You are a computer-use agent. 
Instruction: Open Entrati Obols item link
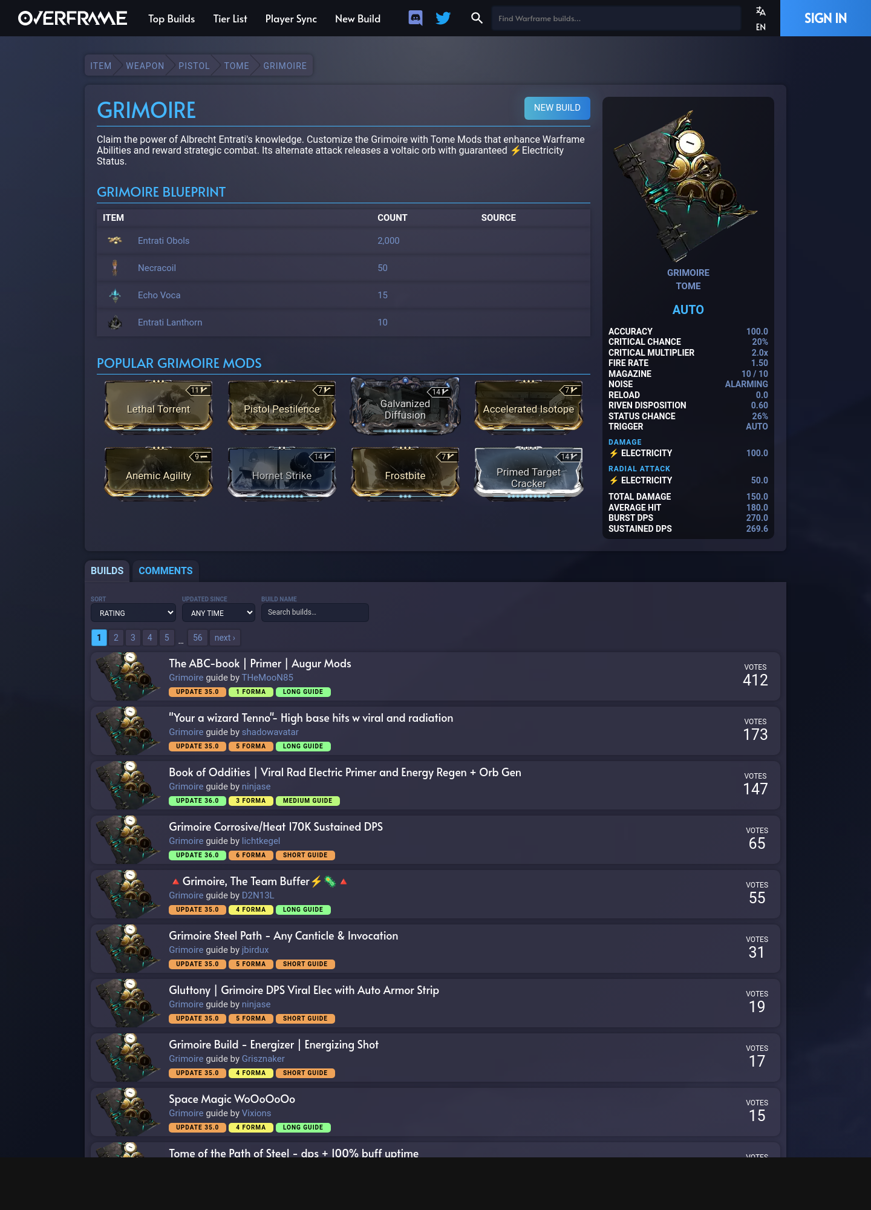164,241
